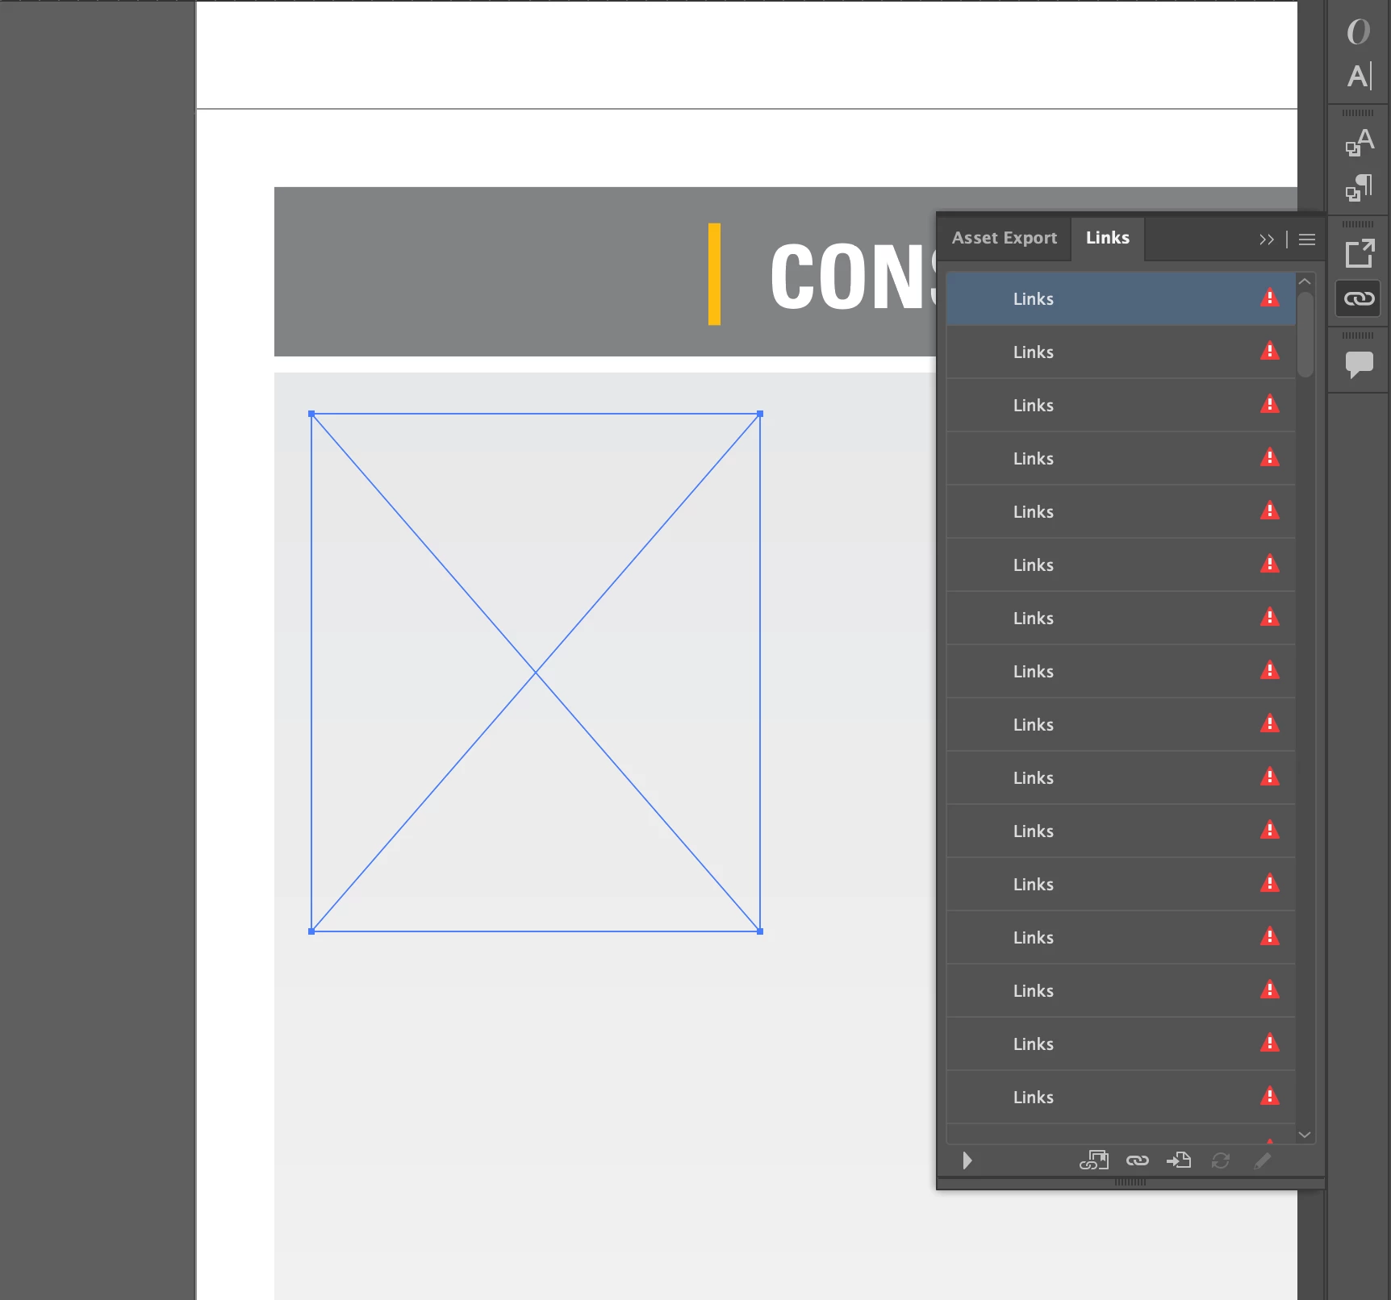Click the scroll up arrow in the Links panel
1391x1300 pixels.
1305,282
